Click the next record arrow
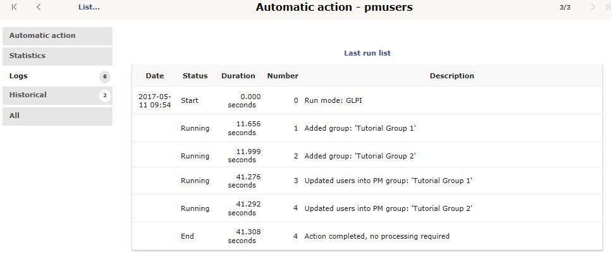This screenshot has width=612, height=257. point(593,7)
